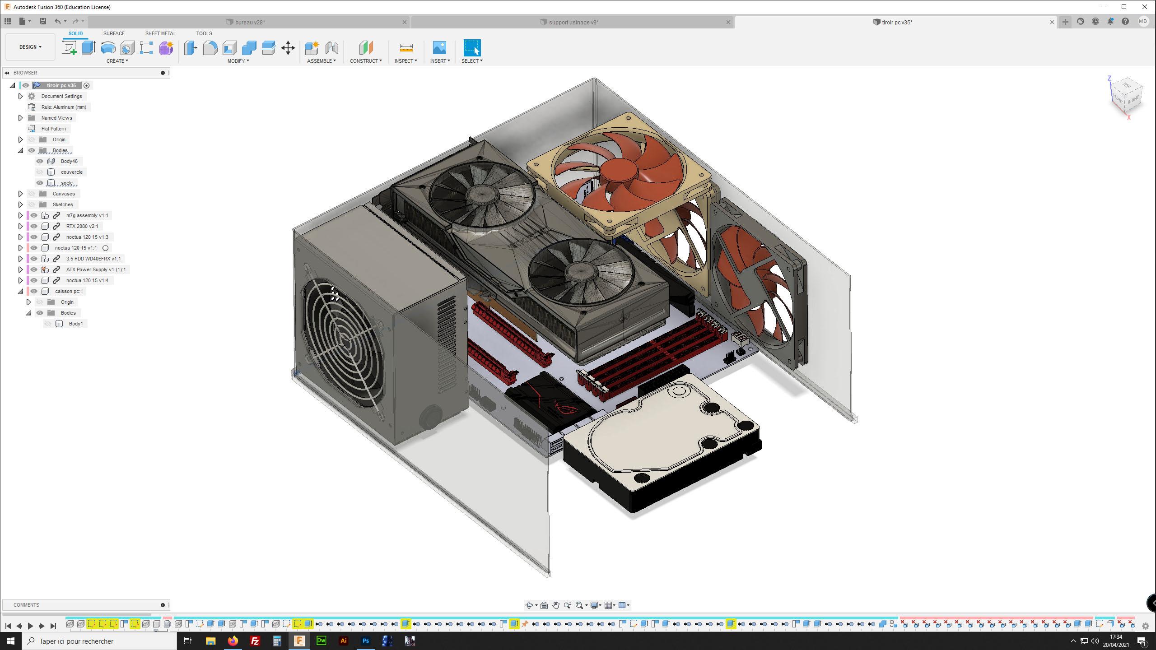
Task: Expand the m7g assembly tree item
Action: point(20,215)
